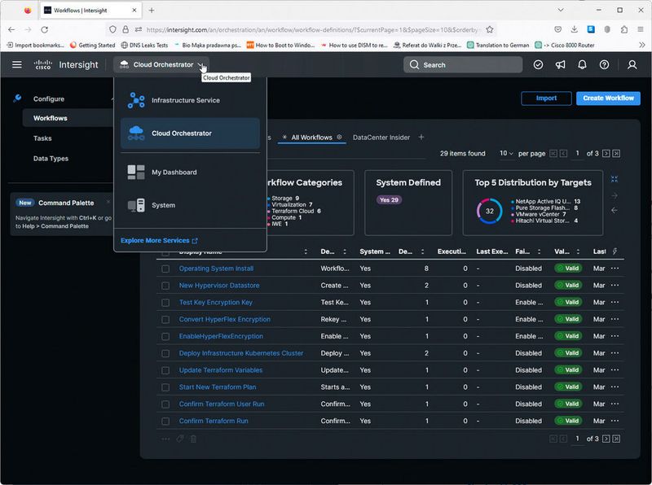Show more bookmarks chevron
The width and height of the screenshot is (652, 485).
click(641, 45)
